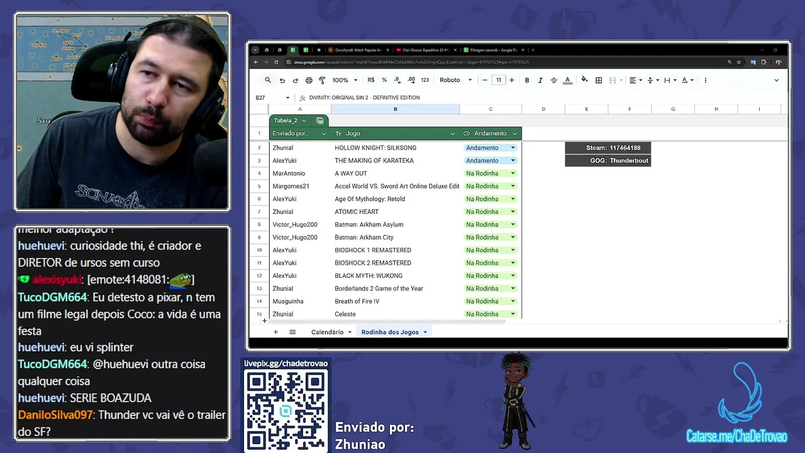
Task: Open status dropdown for THE MAKING OF KARATEKA
Action: click(513, 160)
